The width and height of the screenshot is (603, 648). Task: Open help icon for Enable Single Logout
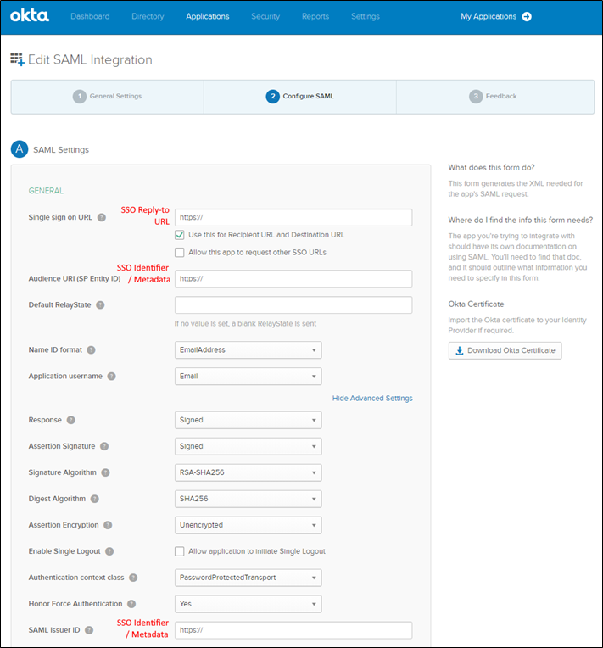click(x=109, y=551)
